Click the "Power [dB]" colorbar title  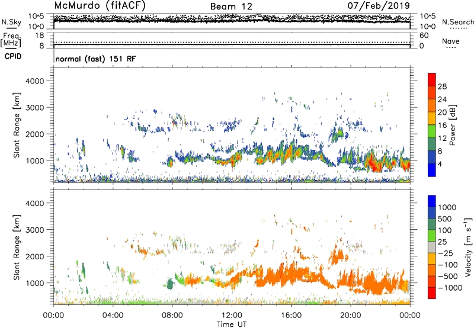pyautogui.click(x=453, y=126)
